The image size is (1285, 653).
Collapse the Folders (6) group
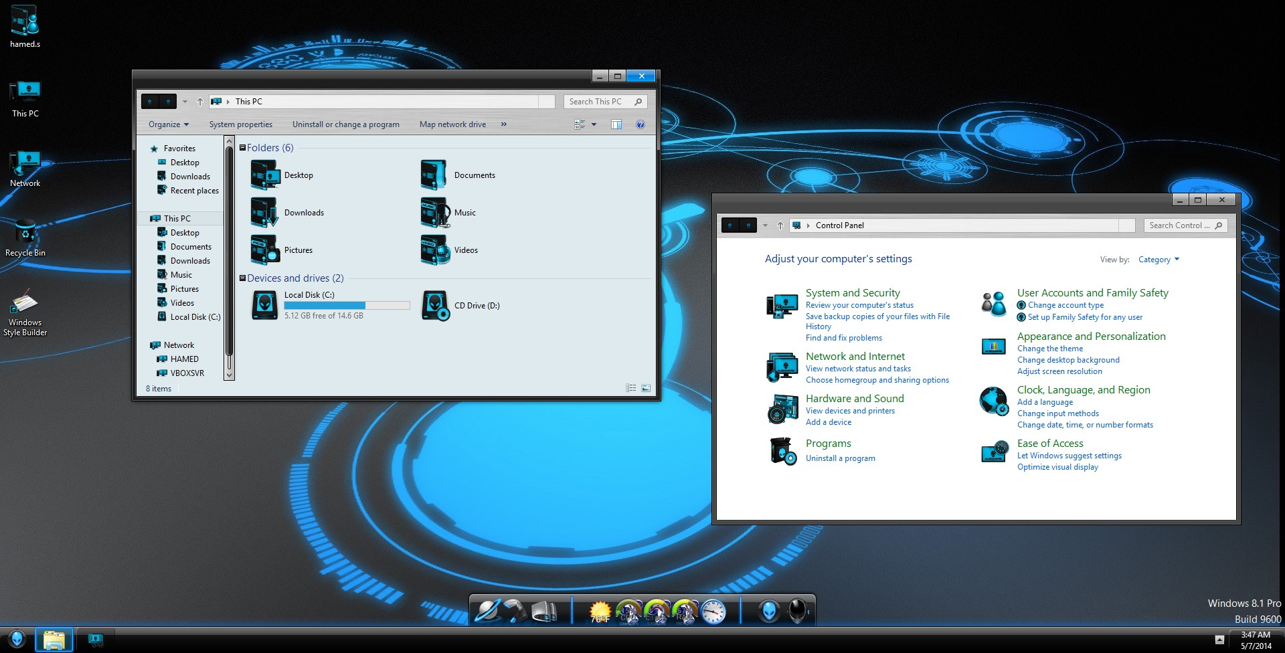(x=242, y=148)
